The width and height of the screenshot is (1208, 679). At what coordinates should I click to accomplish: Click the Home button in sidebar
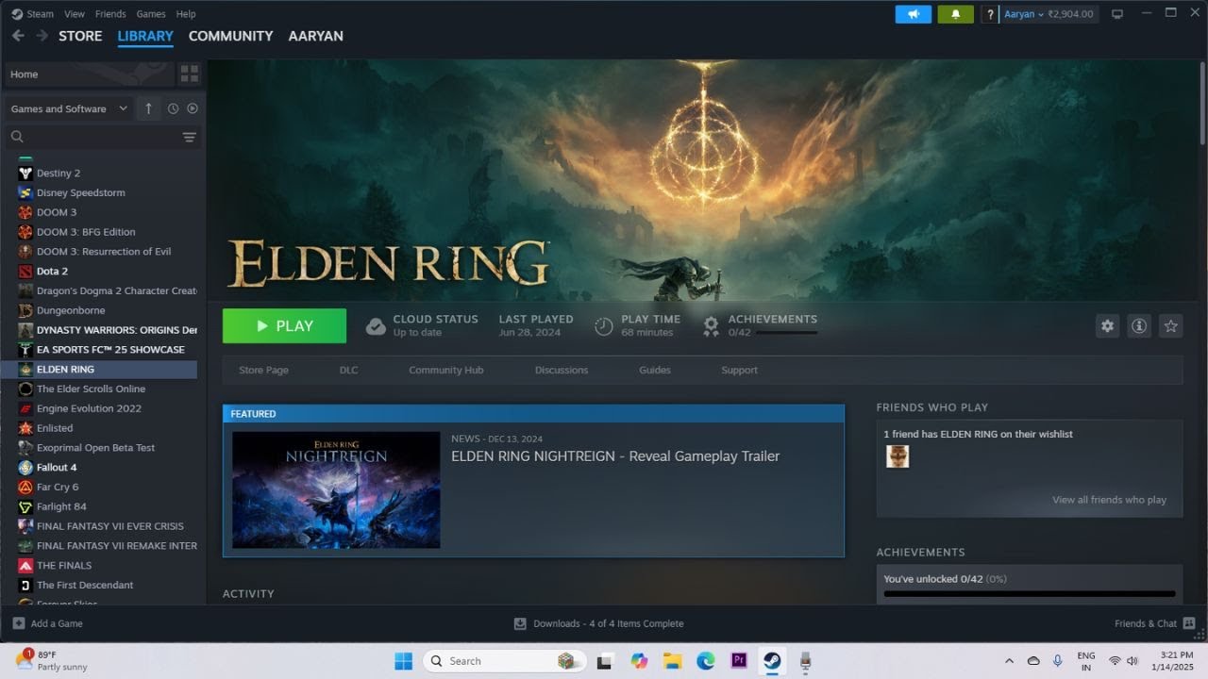pyautogui.click(x=89, y=74)
